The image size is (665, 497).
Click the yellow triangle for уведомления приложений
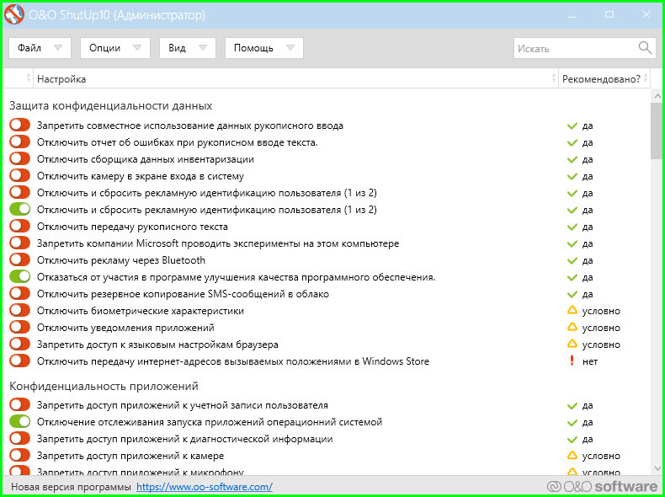coord(572,327)
